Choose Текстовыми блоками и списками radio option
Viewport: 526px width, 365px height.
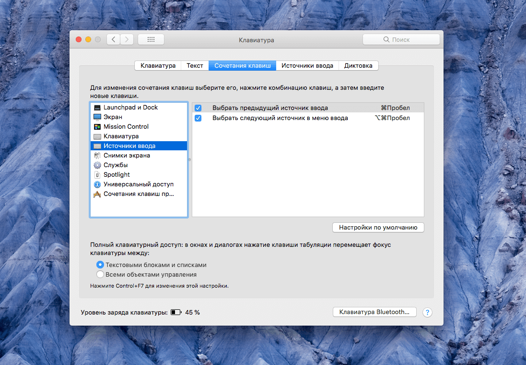coord(100,265)
